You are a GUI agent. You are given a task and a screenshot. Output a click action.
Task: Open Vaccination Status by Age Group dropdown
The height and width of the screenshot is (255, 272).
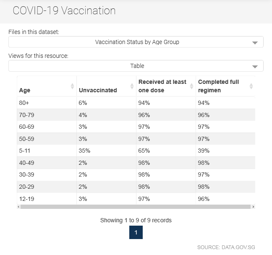click(x=136, y=42)
